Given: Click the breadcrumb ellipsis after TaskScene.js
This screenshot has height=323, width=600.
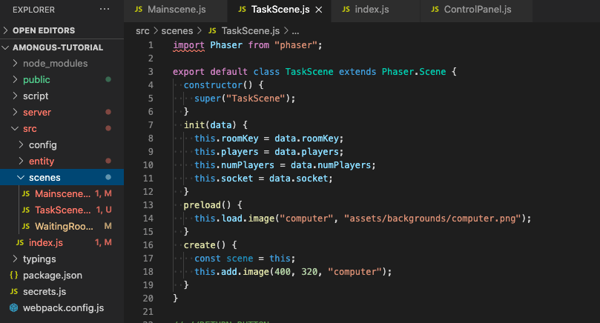Looking at the screenshot, I should point(295,31).
